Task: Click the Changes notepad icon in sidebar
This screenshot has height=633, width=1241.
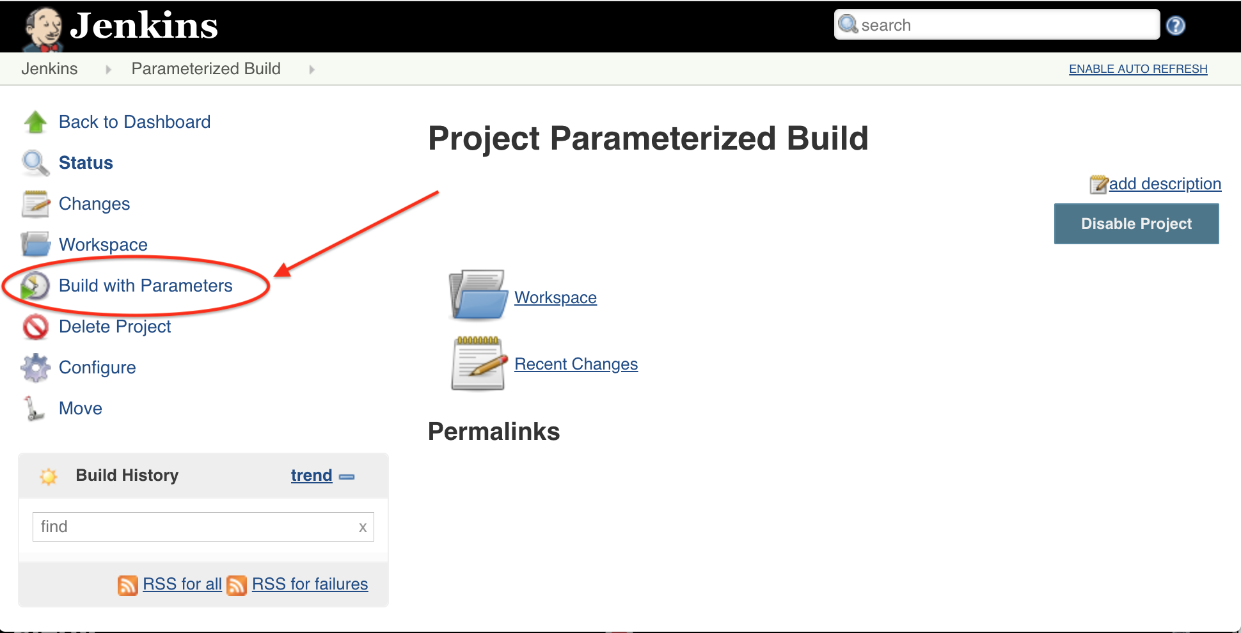Action: tap(35, 204)
